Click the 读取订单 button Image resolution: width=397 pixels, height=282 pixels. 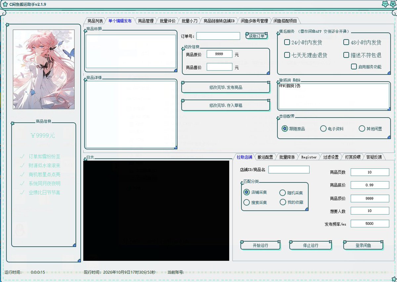point(257,36)
